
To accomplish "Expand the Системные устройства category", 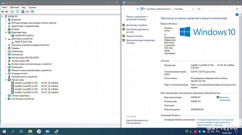I will click(6, 99).
